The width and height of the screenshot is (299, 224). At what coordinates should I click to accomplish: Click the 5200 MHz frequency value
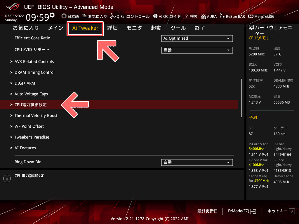coord(257,54)
